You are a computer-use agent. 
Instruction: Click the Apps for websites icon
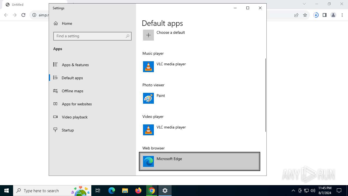pos(55,104)
